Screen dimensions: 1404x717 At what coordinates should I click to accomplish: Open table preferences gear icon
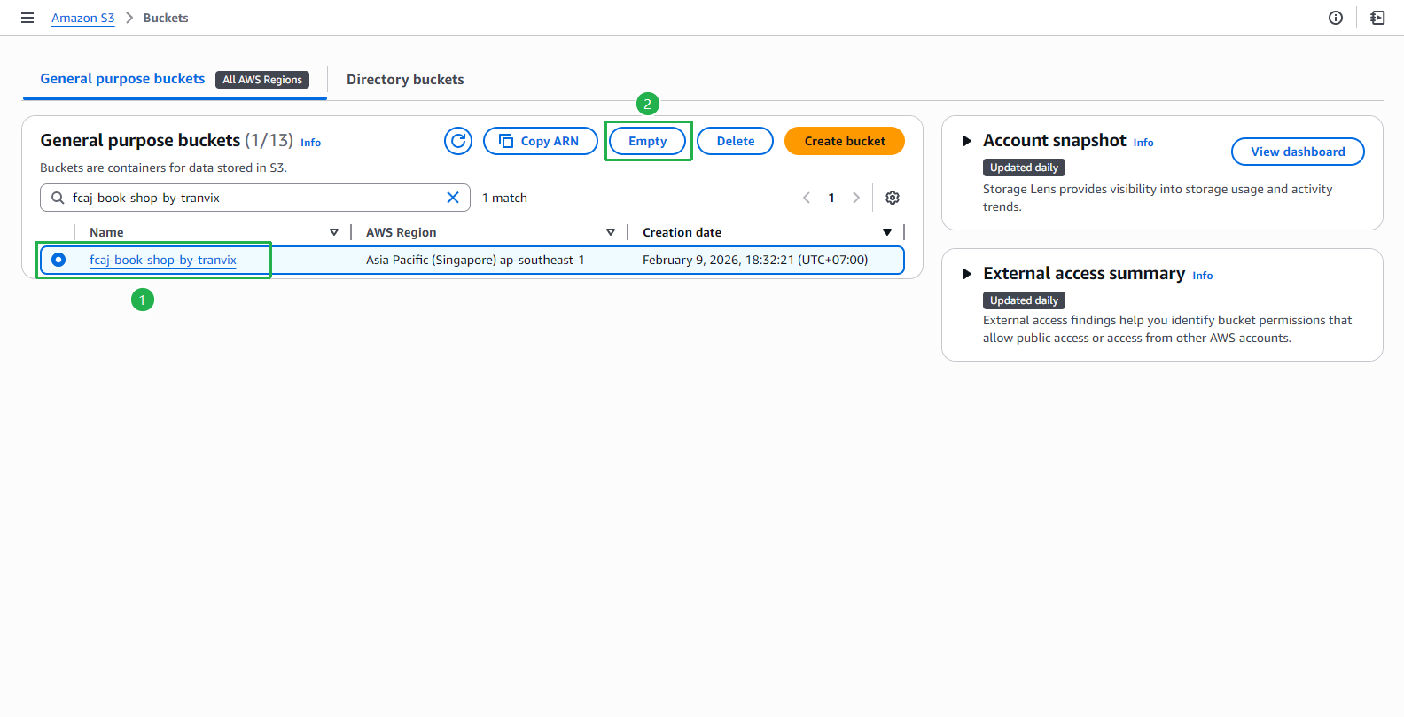[x=893, y=198]
